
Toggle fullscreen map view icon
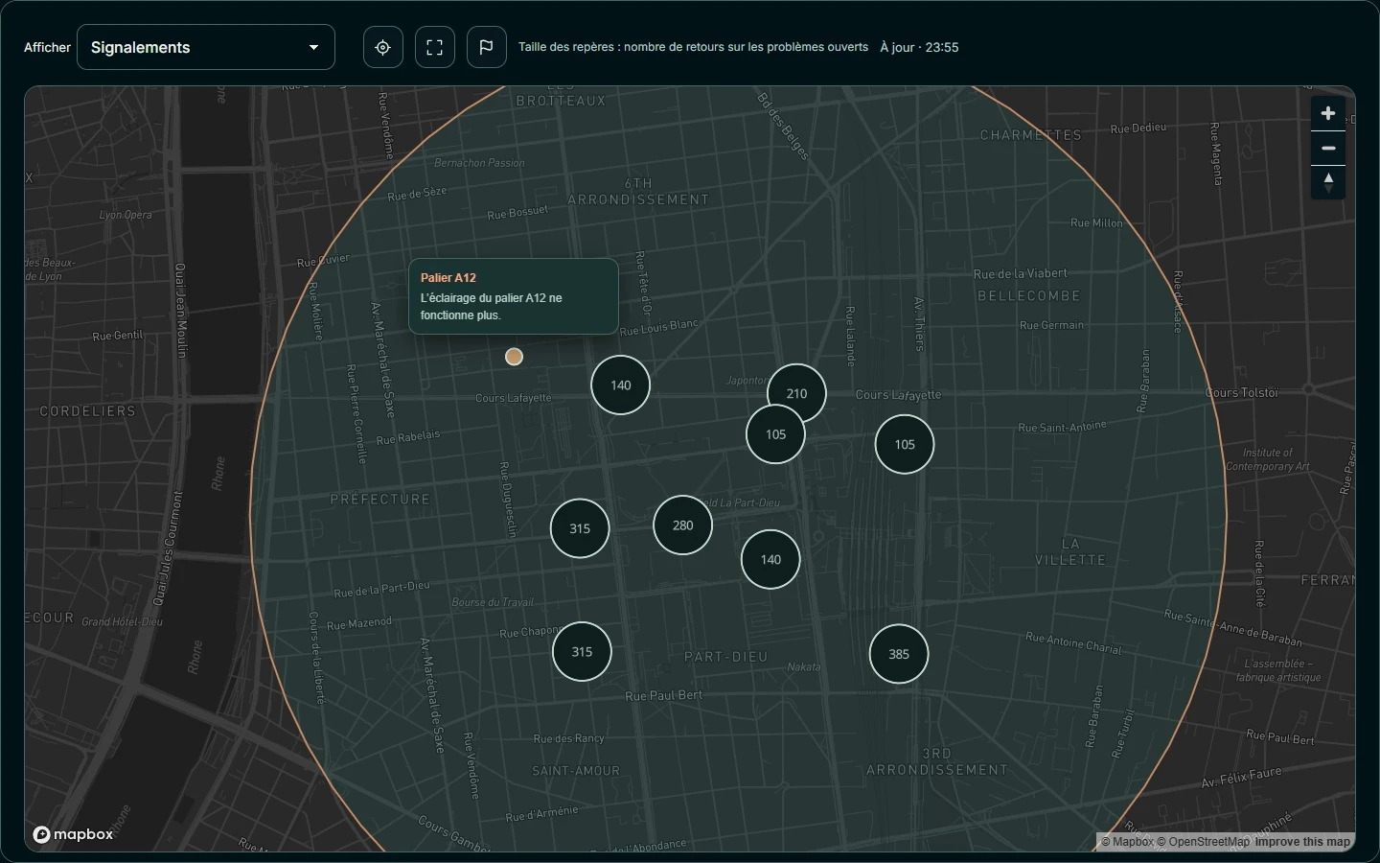[435, 47]
